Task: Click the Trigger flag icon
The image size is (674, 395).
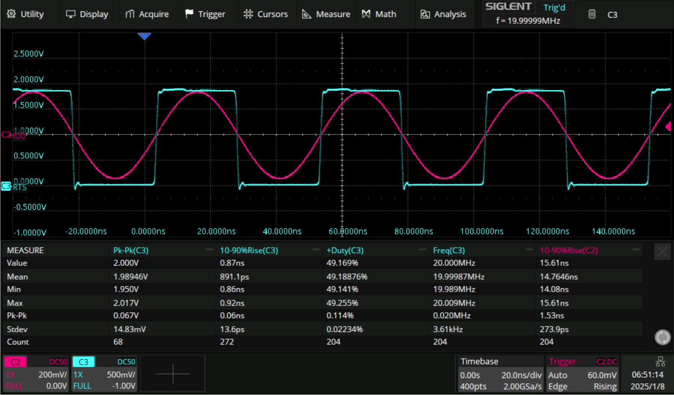Action: coord(189,14)
